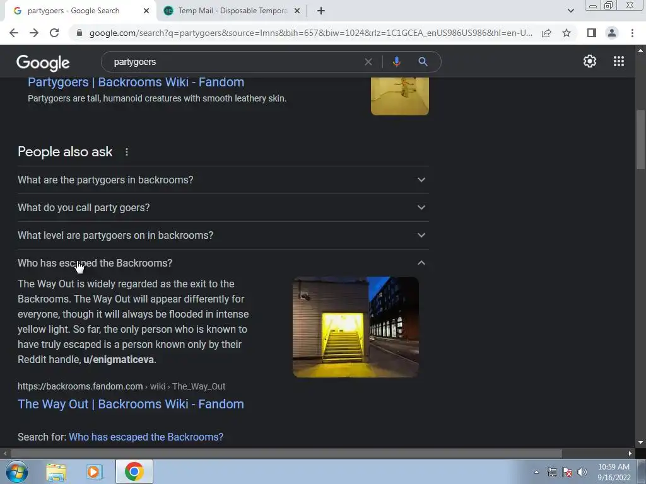The width and height of the screenshot is (646, 484).
Task: Collapse 'Who has escaped the Backrooms?' question
Action: pos(223,263)
